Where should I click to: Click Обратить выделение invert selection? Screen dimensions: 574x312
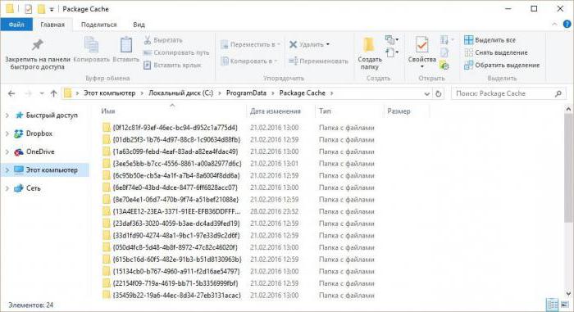coord(502,66)
